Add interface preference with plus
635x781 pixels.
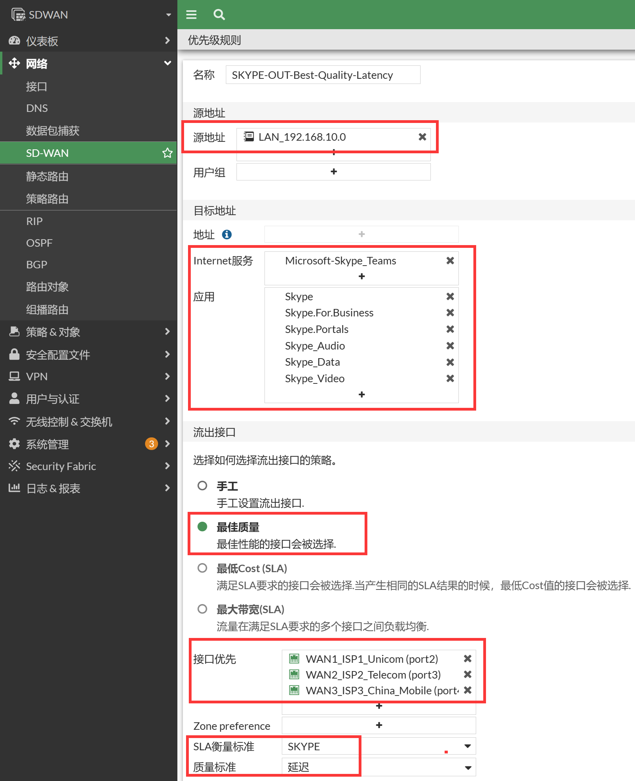pos(379,706)
